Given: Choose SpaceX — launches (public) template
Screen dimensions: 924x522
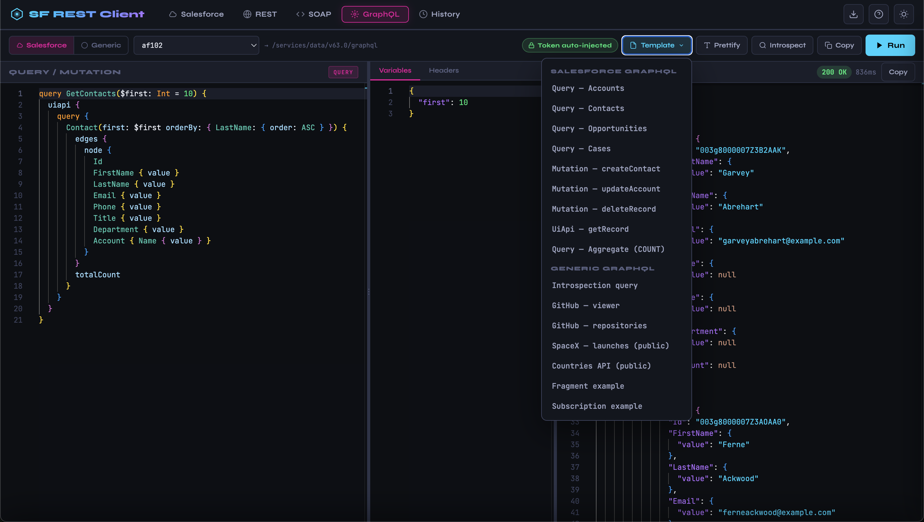Looking at the screenshot, I should [616, 346].
